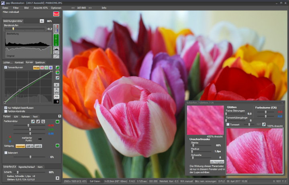
Task: Go to next image with >>
Action: (90, 8)
